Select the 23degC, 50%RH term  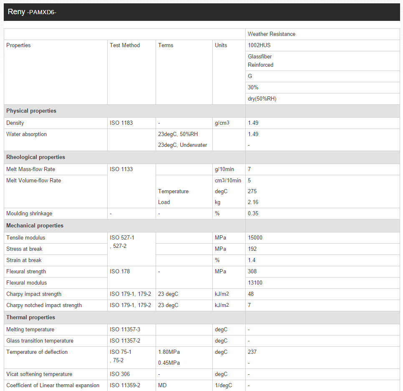pos(178,134)
